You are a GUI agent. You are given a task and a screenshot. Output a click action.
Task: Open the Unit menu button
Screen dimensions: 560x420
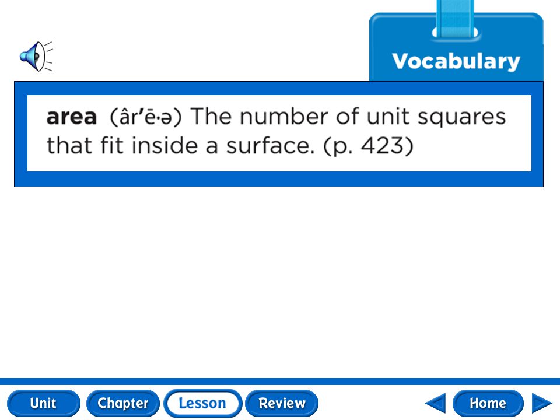click(x=44, y=403)
